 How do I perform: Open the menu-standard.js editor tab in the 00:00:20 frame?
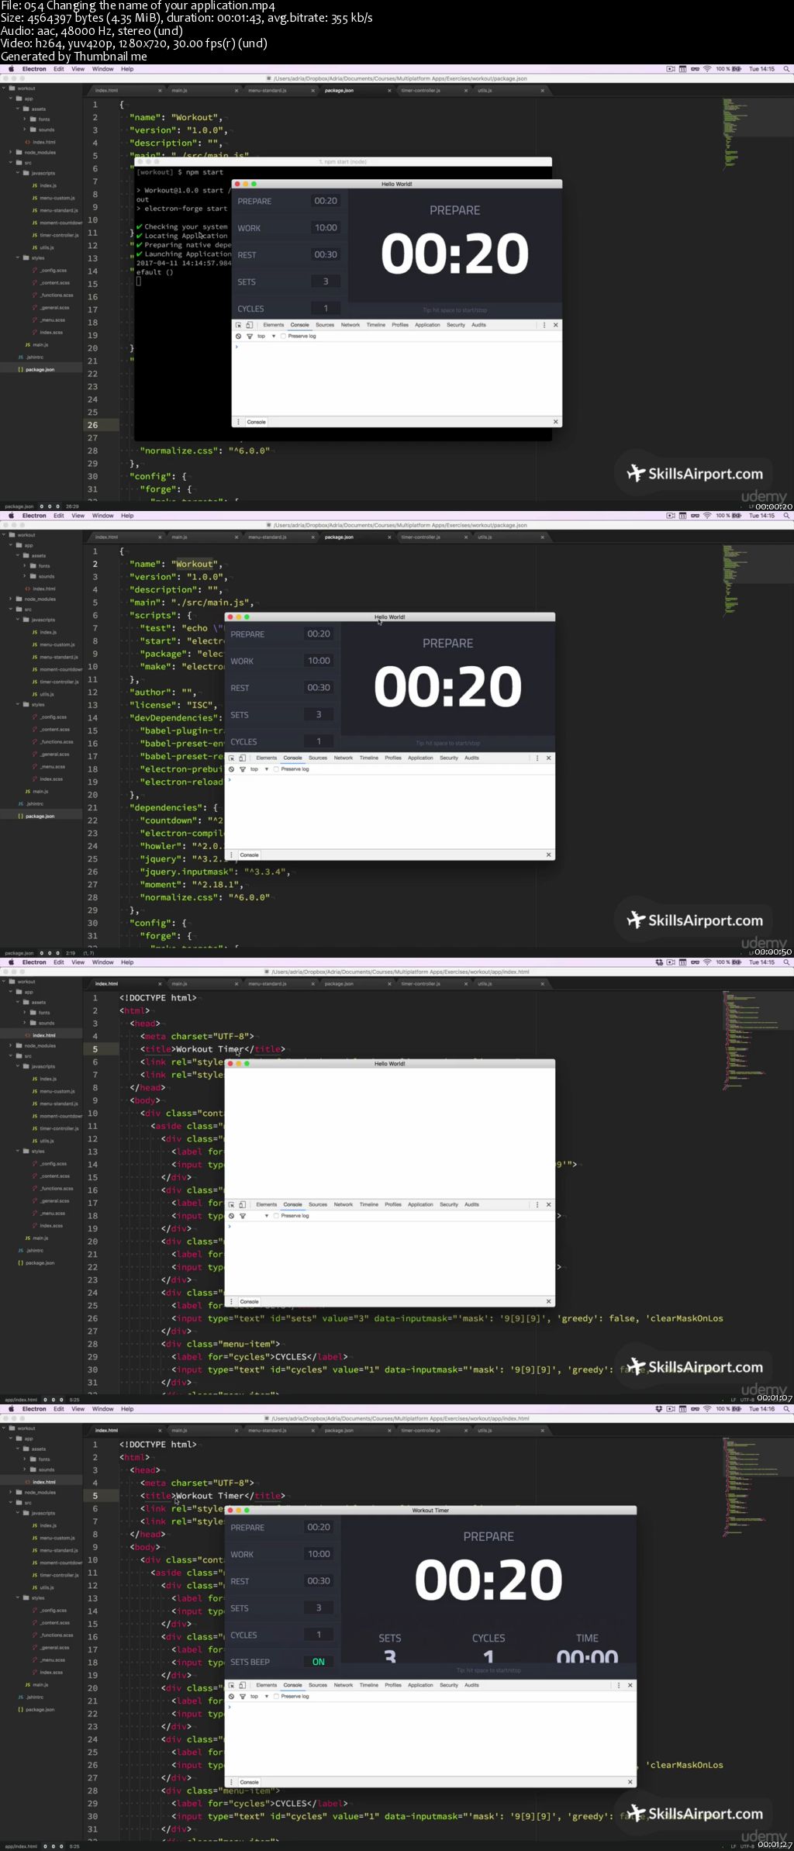(x=268, y=91)
